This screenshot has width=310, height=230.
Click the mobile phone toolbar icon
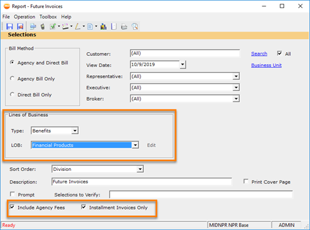coord(43,27)
